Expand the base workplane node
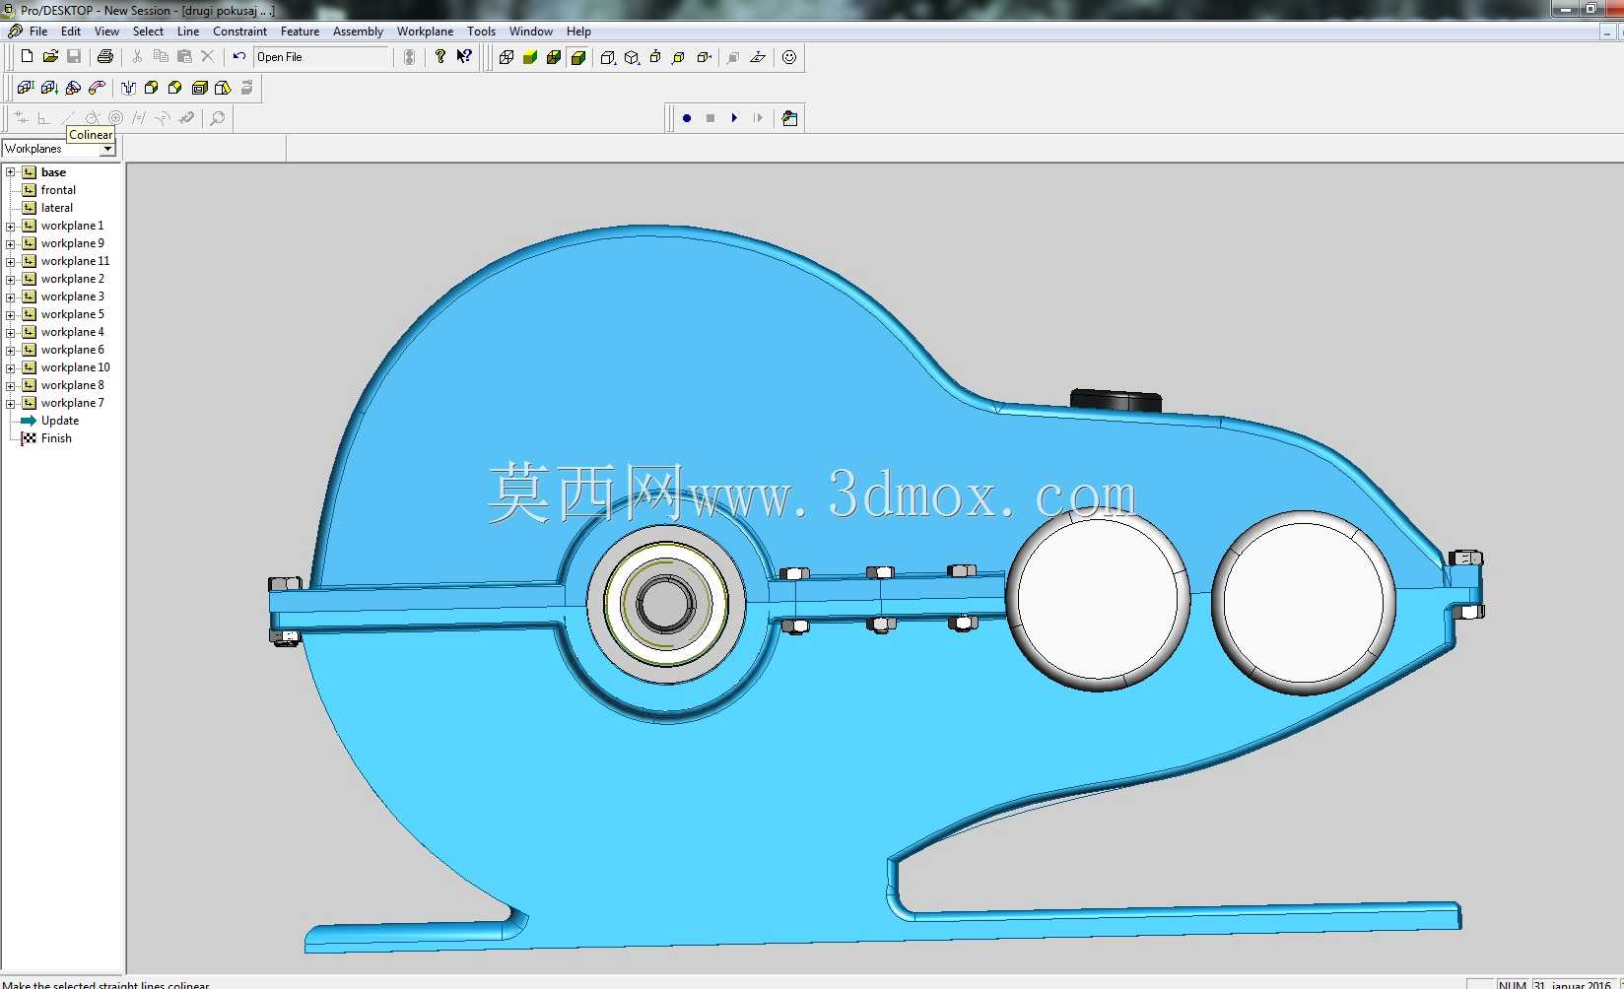Screen dimensions: 1624x989 [x=11, y=172]
